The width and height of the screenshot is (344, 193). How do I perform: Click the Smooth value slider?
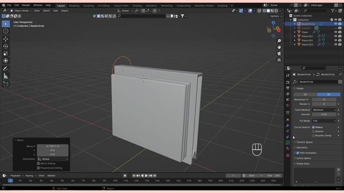pyautogui.click(x=324, y=114)
